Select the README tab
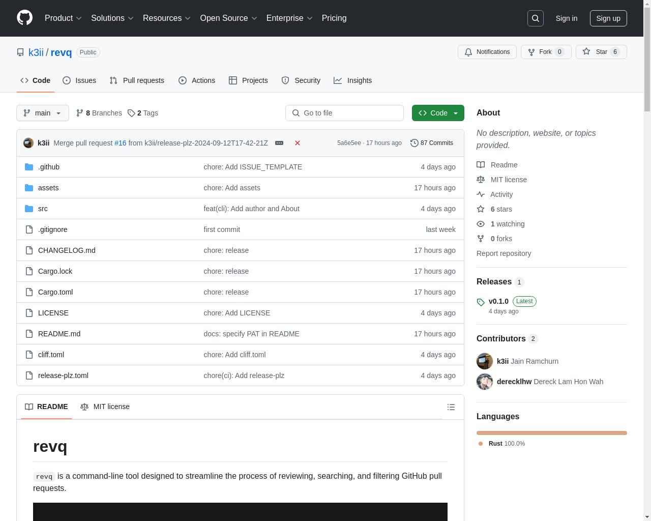651x521 pixels. tap(46, 407)
